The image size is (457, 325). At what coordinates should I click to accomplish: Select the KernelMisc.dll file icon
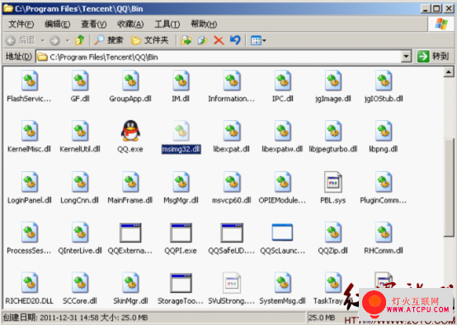30,131
